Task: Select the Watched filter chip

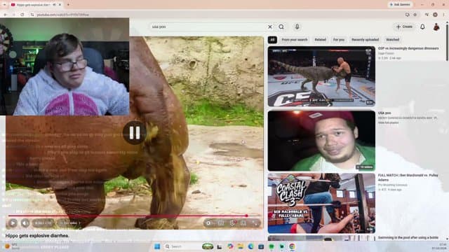Action: pos(393,40)
